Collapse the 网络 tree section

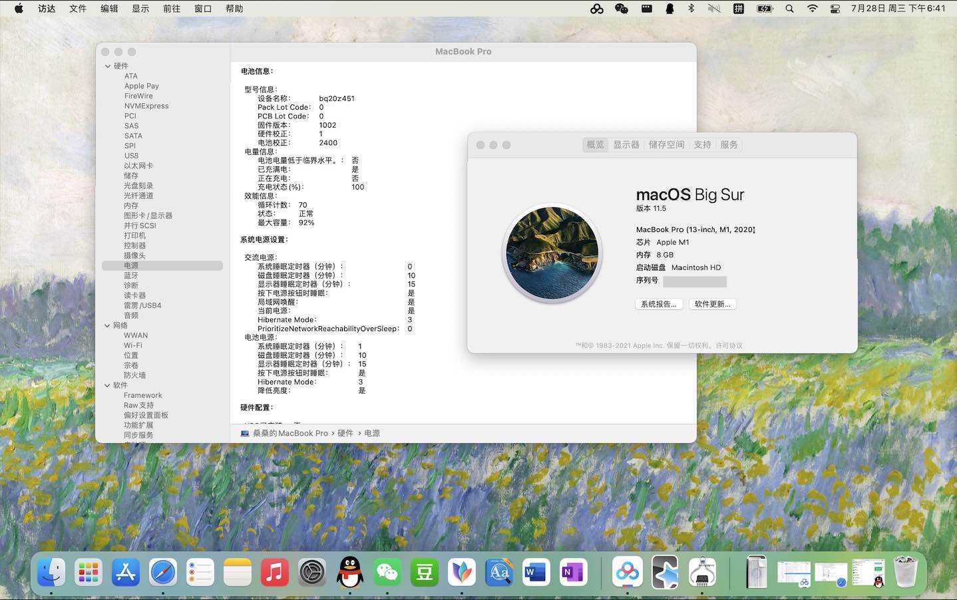coord(108,325)
